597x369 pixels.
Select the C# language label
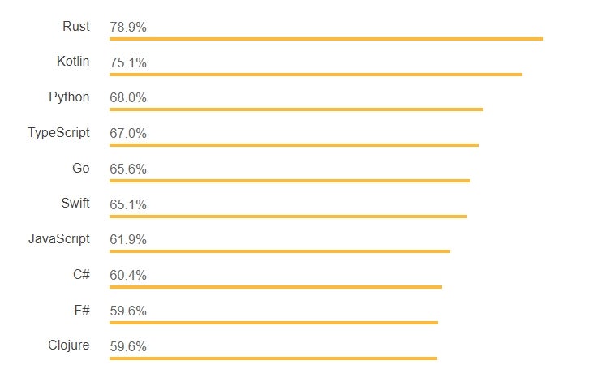pyautogui.click(x=81, y=274)
